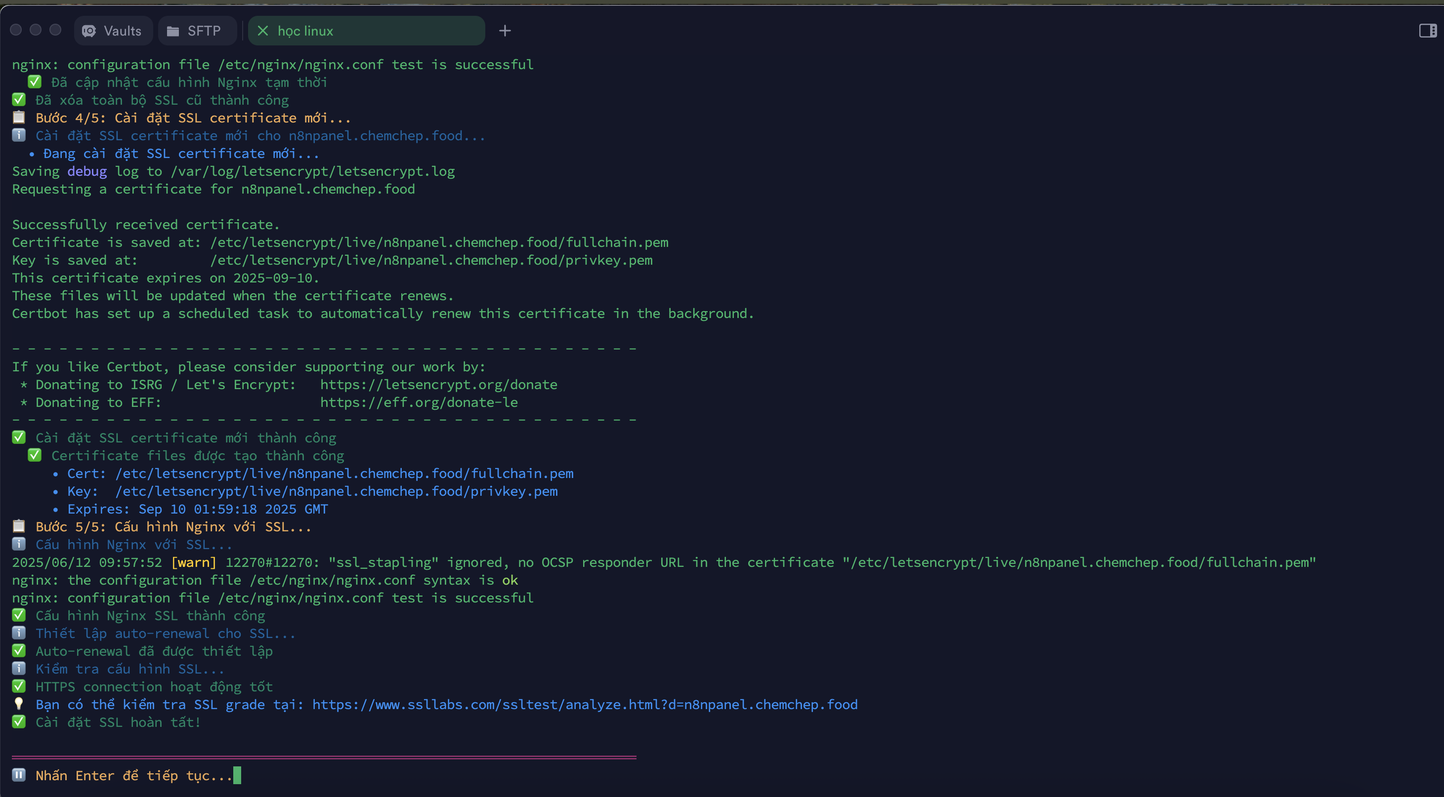Image resolution: width=1444 pixels, height=797 pixels.
Task: Click checkmark beside Cấu hình Nginx SSL thành công
Action: click(19, 615)
